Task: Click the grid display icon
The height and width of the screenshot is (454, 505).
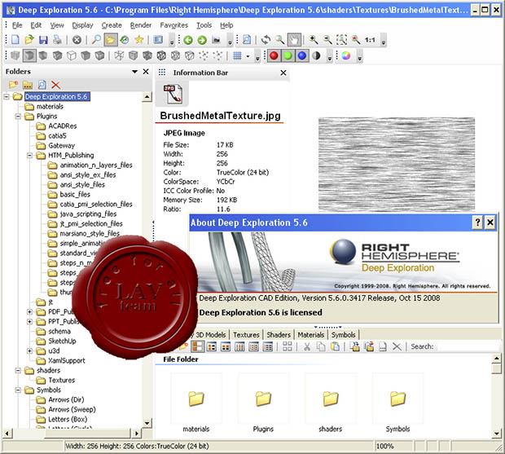Action: pyautogui.click(x=237, y=55)
